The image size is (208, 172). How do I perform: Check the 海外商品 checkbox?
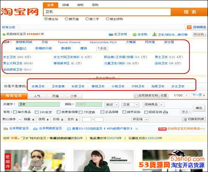click(x=15, y=112)
